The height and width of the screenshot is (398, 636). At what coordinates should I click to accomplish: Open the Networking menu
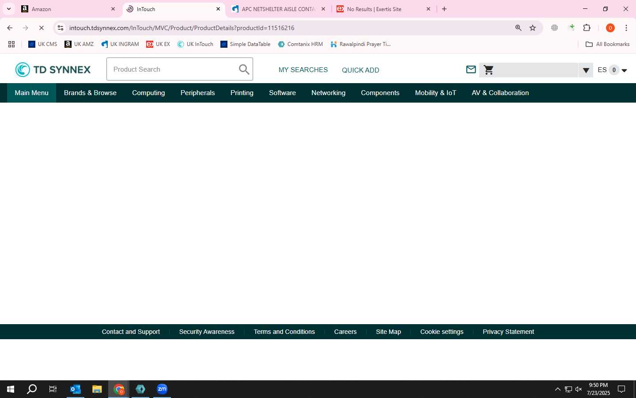tap(328, 93)
